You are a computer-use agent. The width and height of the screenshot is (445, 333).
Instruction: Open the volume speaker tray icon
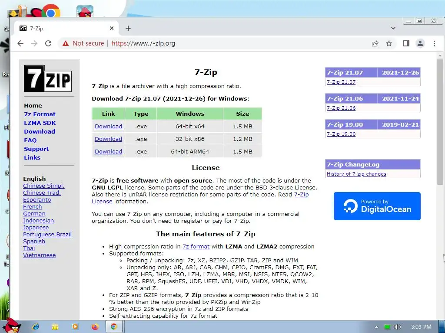[x=397, y=327]
